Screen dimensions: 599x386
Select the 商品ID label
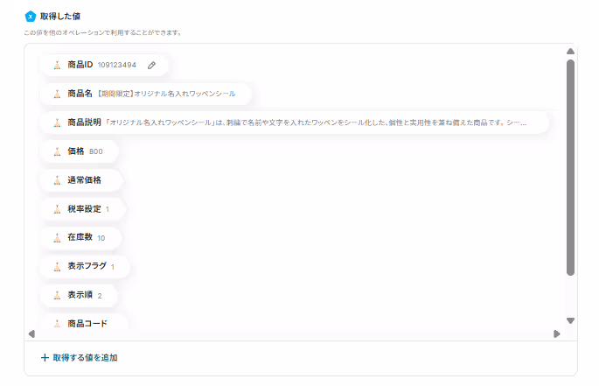[x=80, y=65]
